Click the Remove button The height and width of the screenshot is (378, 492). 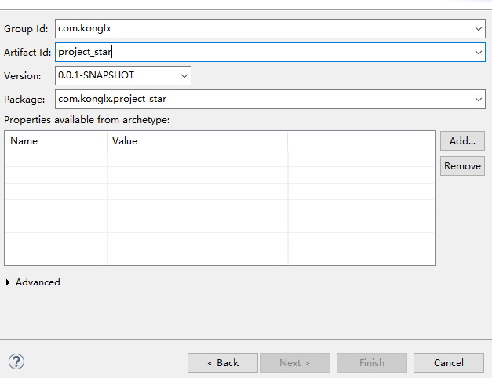pos(462,166)
